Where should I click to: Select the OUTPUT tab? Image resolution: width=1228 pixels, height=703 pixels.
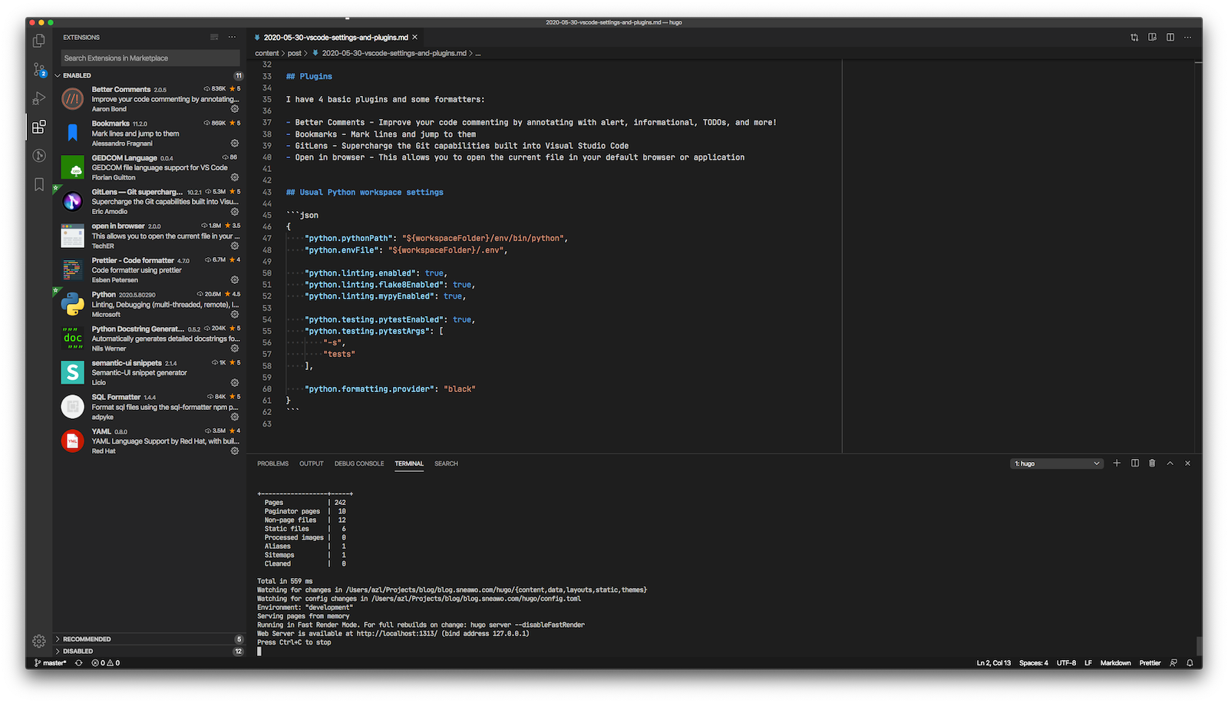click(x=311, y=463)
